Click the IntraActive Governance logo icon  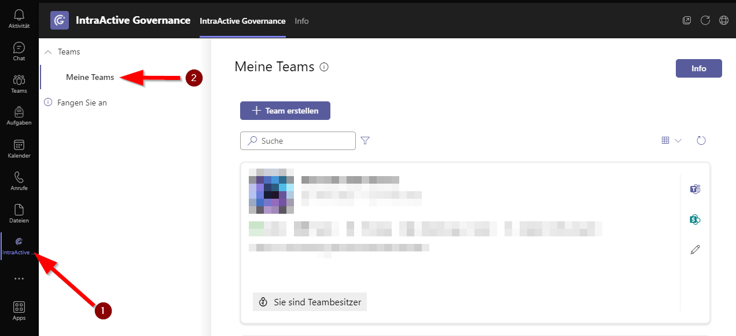click(60, 20)
